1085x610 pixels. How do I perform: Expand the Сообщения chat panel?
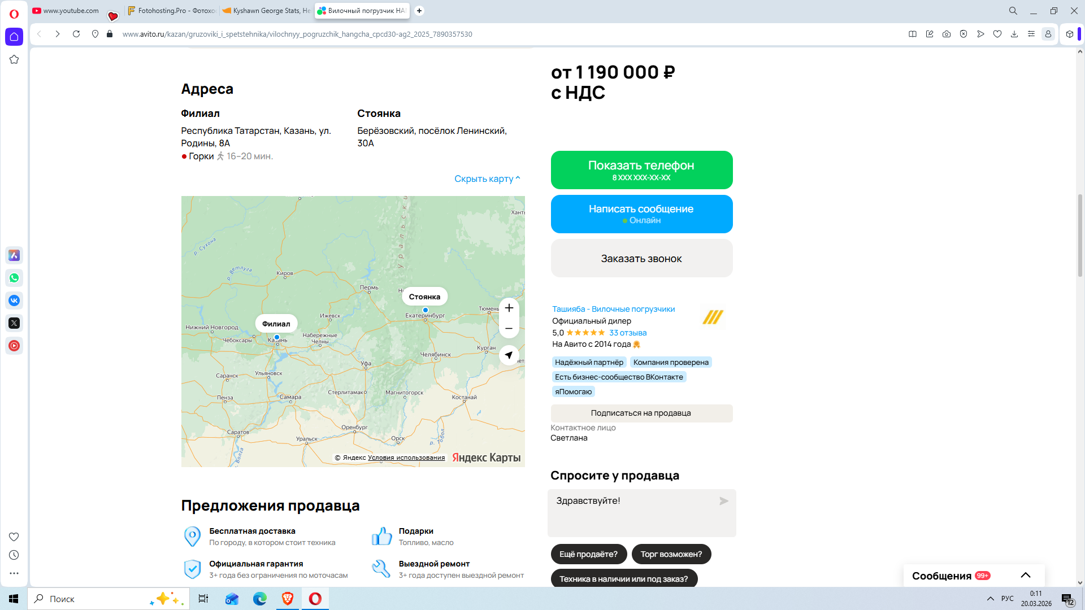coord(1025,575)
